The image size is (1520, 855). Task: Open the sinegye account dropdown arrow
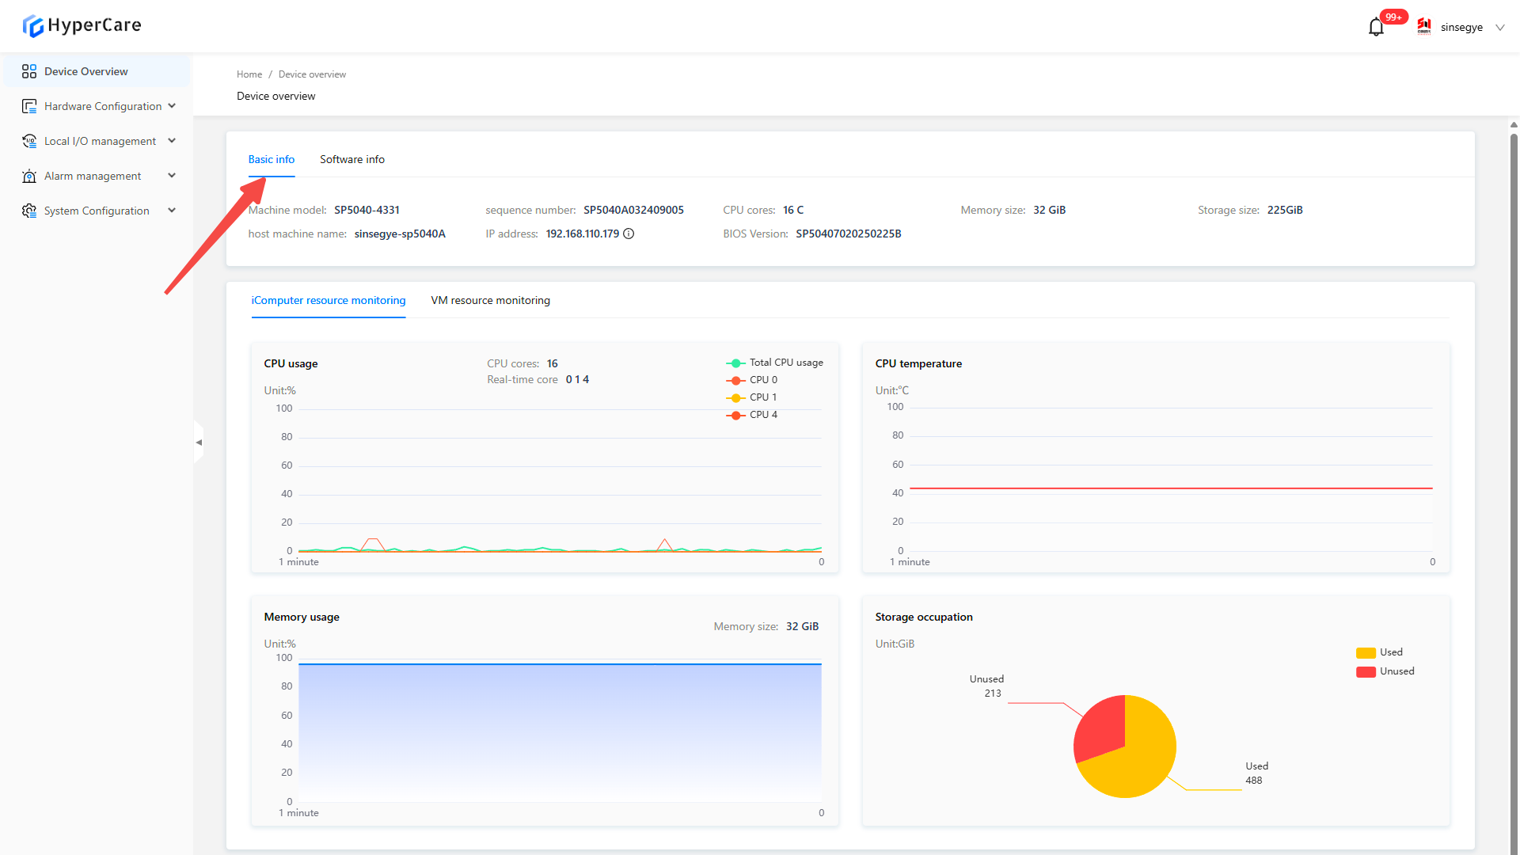pos(1499,28)
